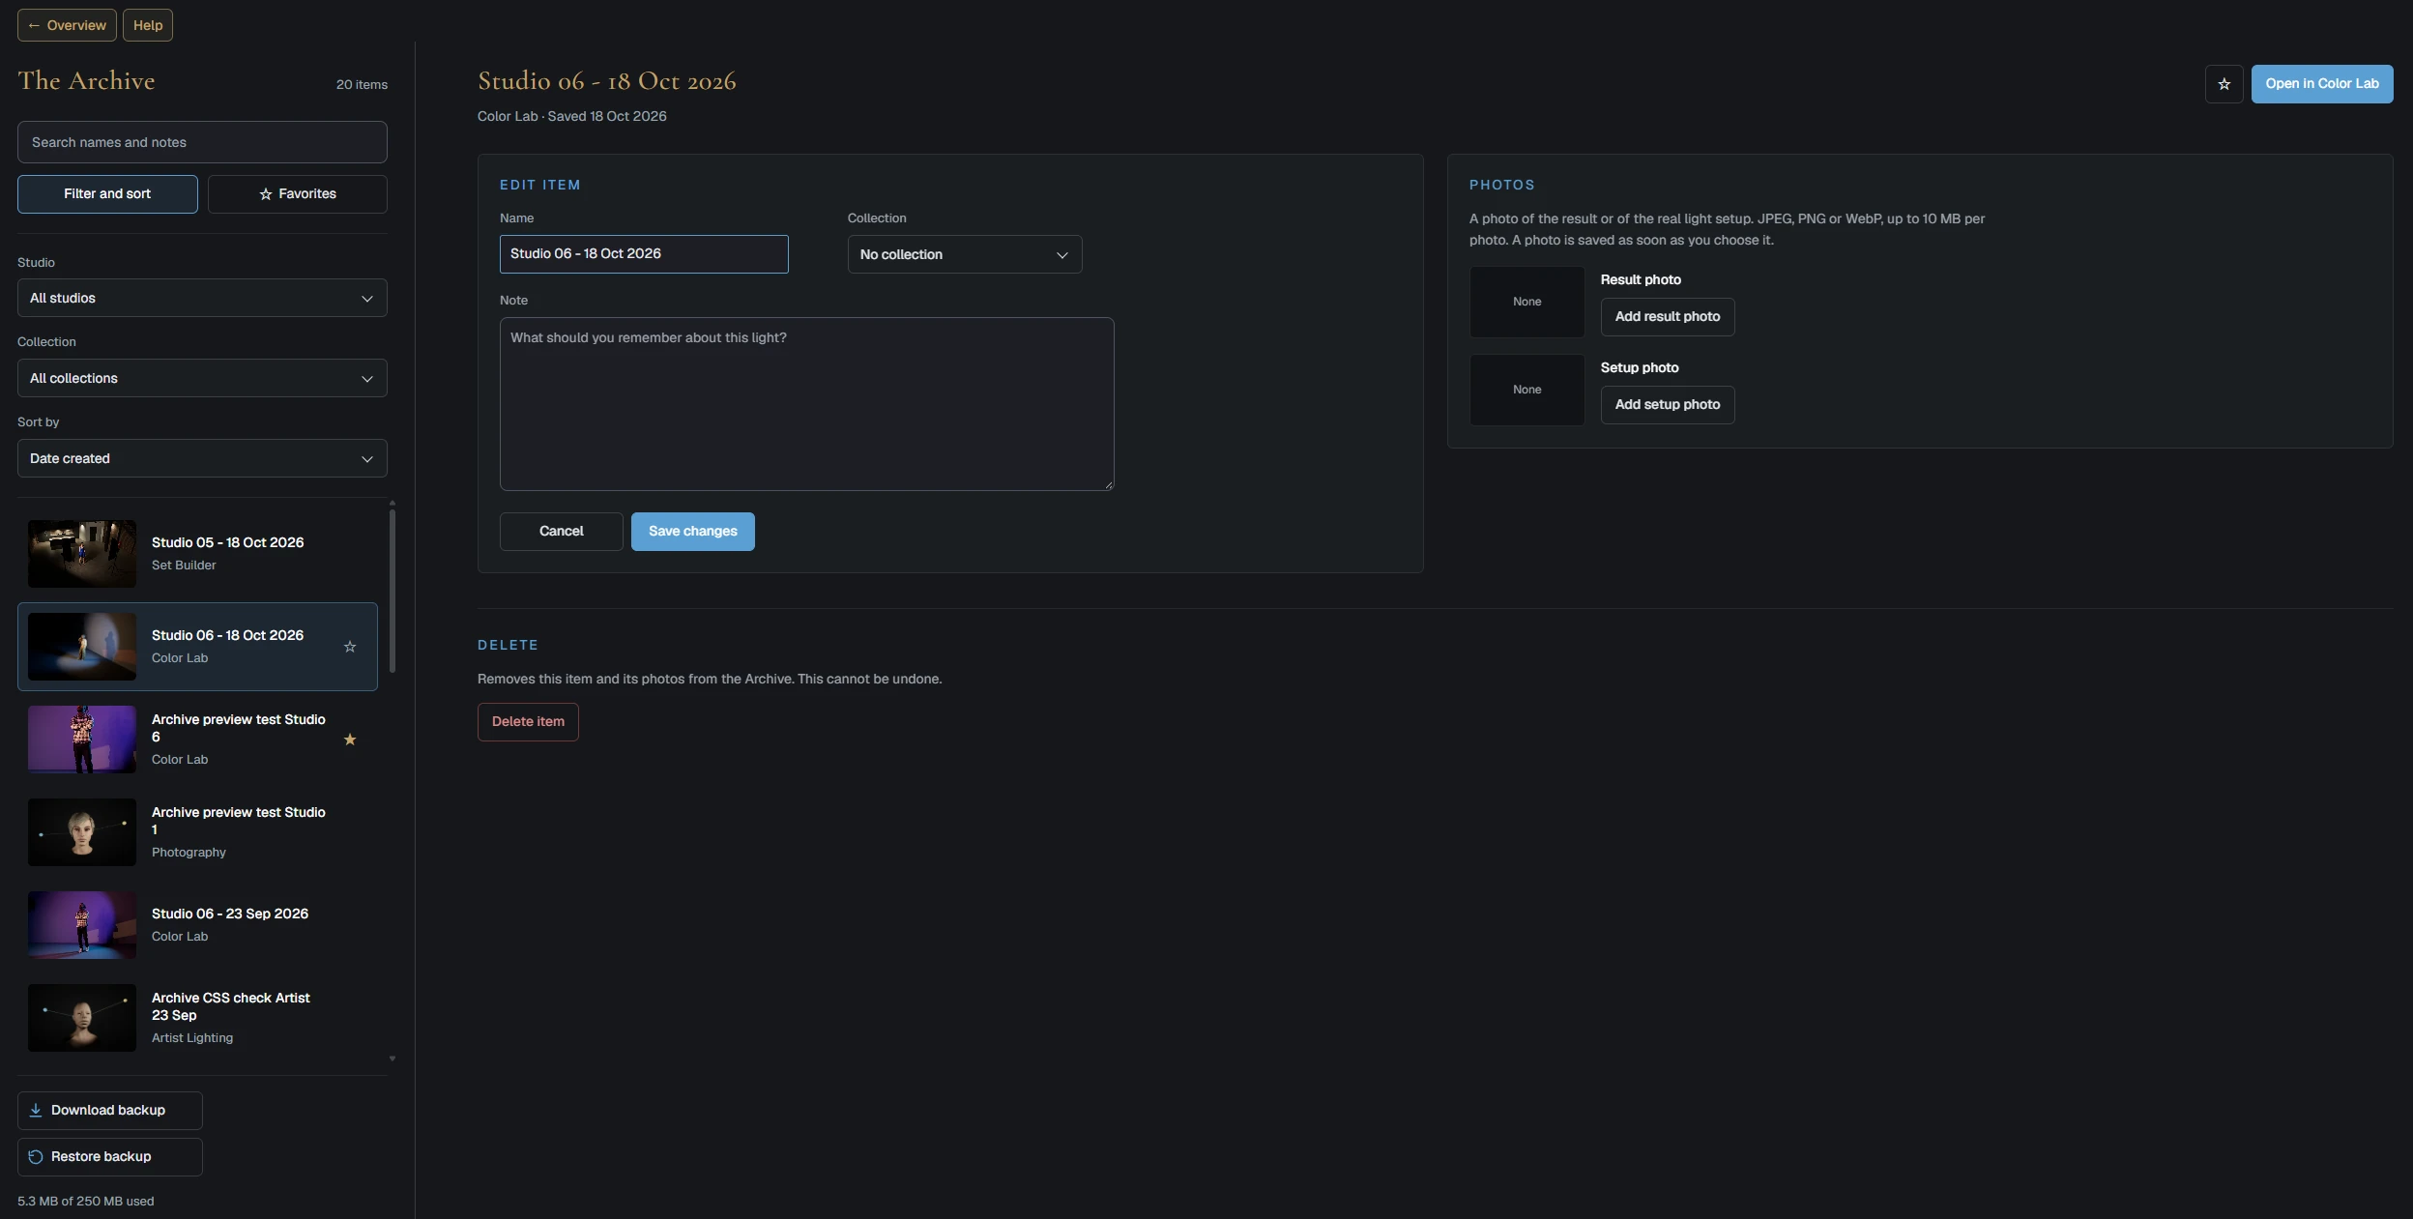The height and width of the screenshot is (1219, 2413).
Task: Select the Studio 06 - 18 Oct 2026 thumbnail
Action: (x=82, y=647)
